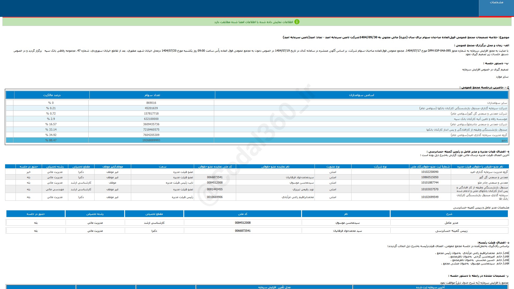The image size is (514, 289).
Task: Click share count 7604205309 cell
Action: click(x=151, y=135)
